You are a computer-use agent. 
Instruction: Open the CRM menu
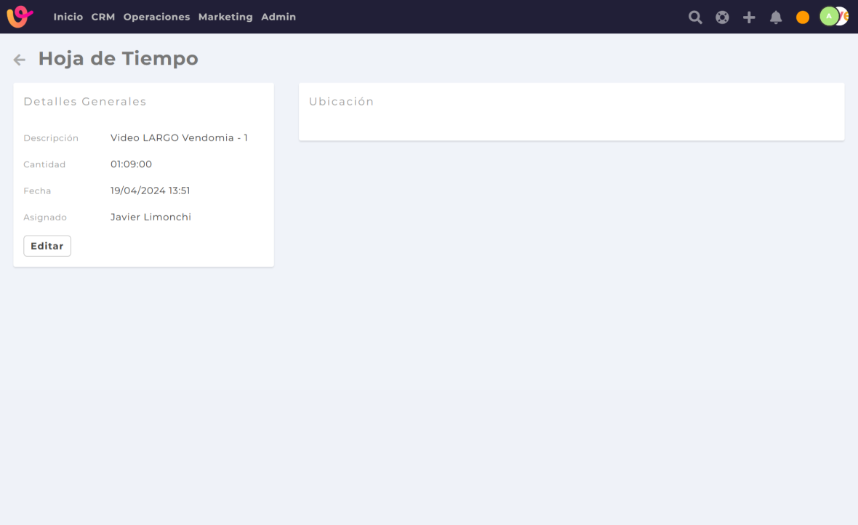coord(103,17)
